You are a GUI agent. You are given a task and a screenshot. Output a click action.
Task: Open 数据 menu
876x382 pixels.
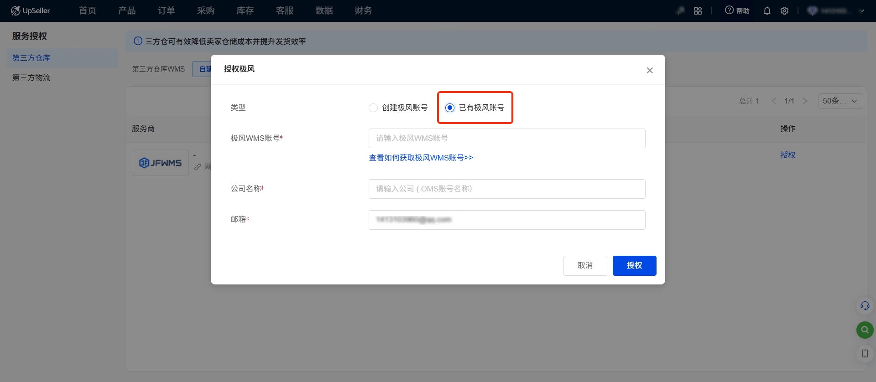click(x=324, y=10)
